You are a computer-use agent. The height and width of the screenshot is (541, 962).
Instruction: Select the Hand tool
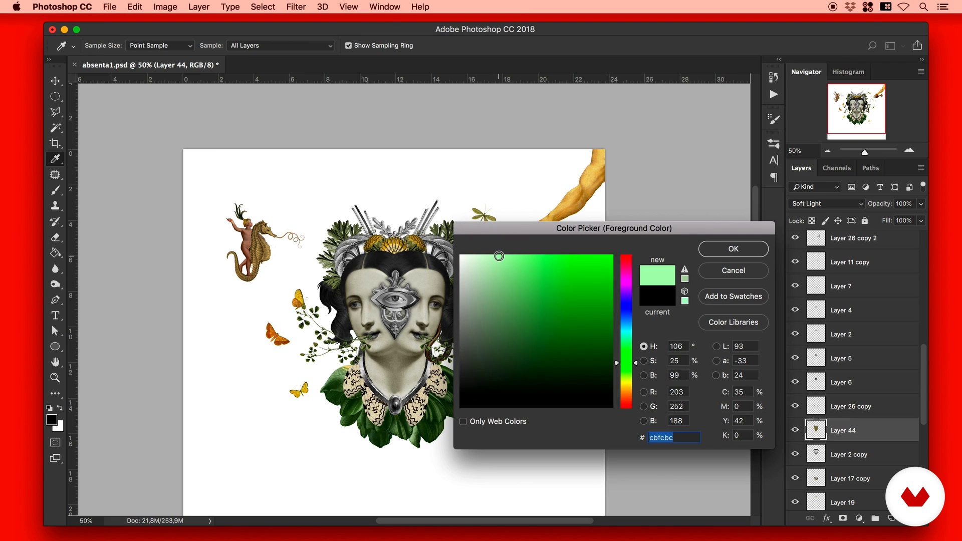[55, 362]
